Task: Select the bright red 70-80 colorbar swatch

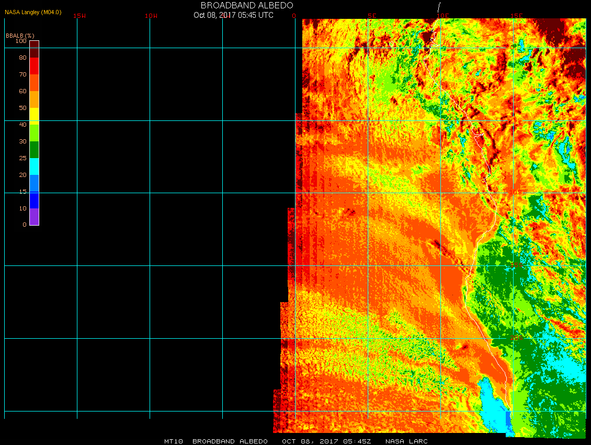Action: click(x=35, y=65)
